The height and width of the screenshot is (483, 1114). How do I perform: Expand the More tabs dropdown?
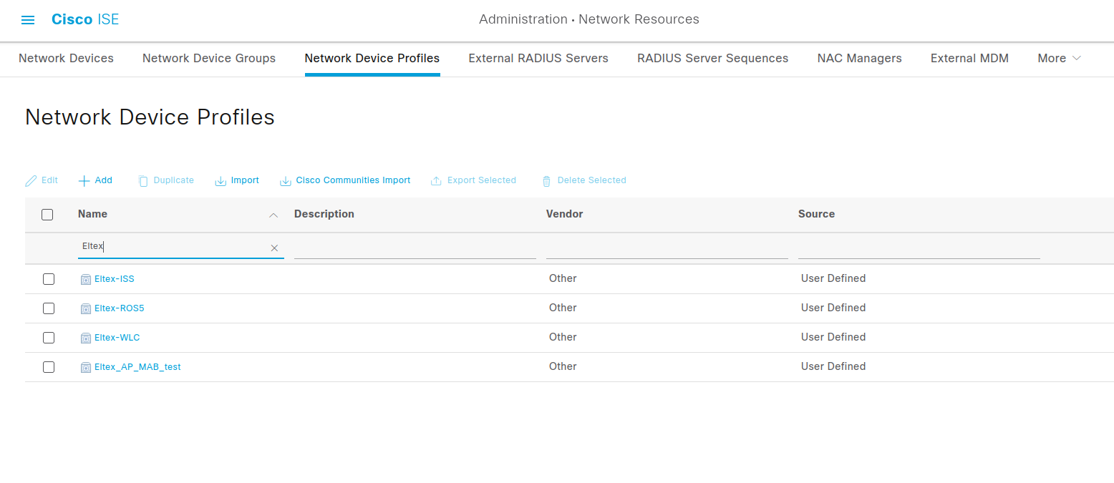(1059, 59)
